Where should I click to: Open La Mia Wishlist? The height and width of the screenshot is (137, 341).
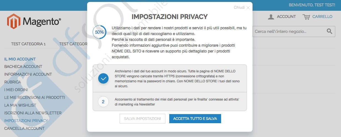tap(20, 105)
